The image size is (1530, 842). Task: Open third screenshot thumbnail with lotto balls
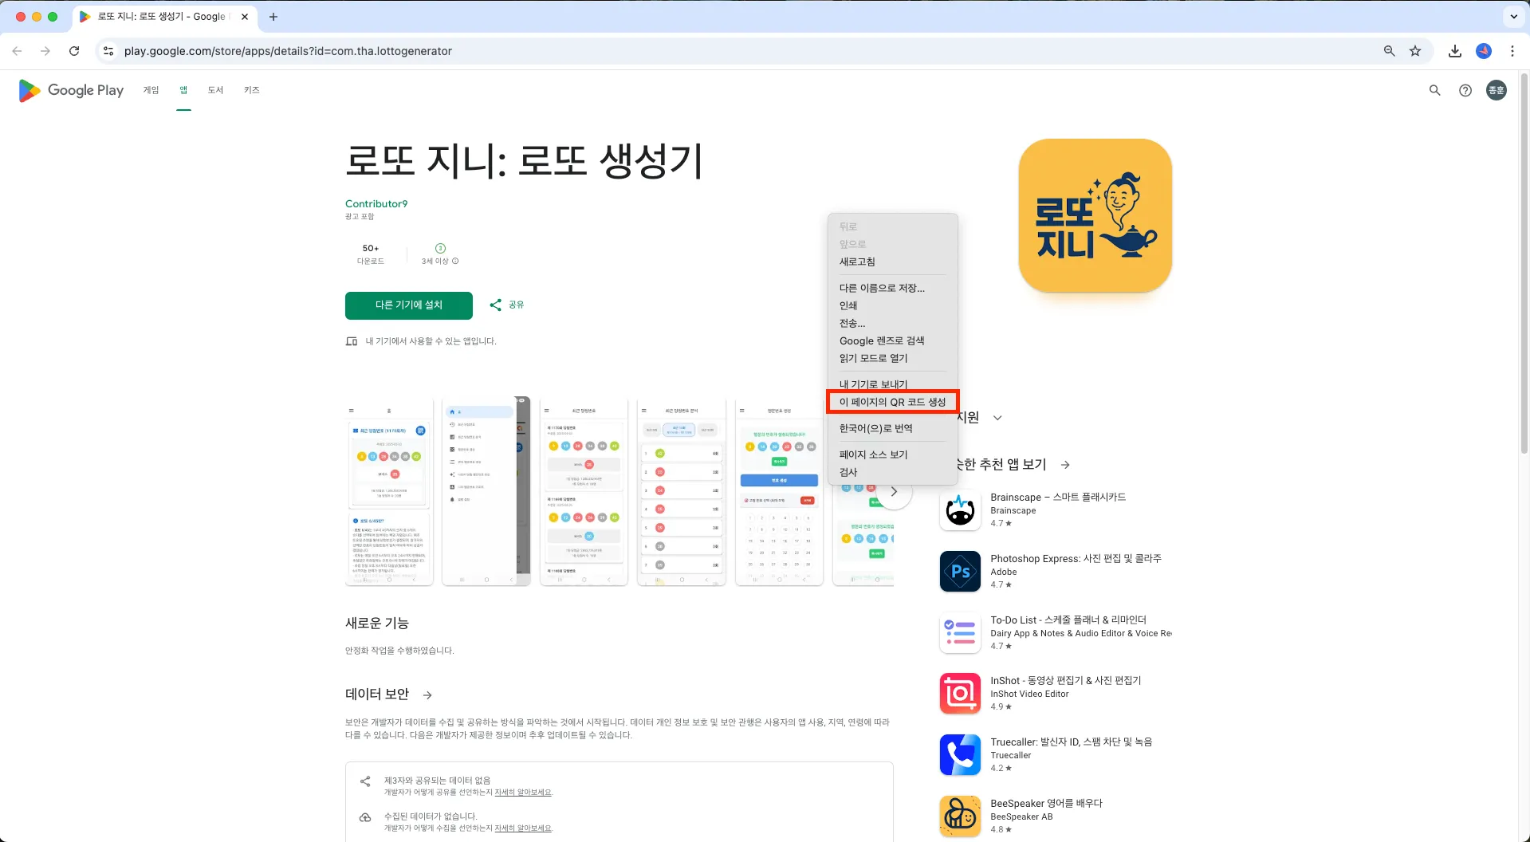pos(584,492)
